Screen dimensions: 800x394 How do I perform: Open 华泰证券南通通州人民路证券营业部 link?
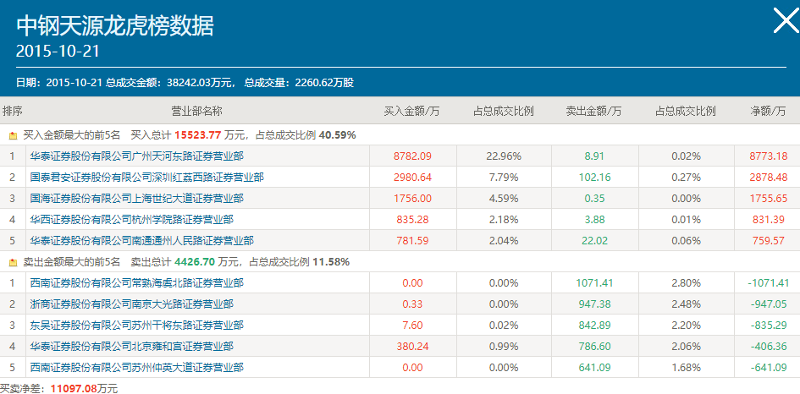click(x=141, y=241)
